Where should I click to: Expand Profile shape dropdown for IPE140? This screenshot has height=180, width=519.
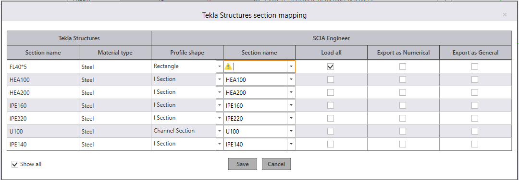pyautogui.click(x=220, y=144)
